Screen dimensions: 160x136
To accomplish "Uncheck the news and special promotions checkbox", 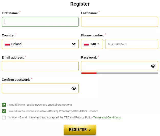I will (x=4, y=105).
